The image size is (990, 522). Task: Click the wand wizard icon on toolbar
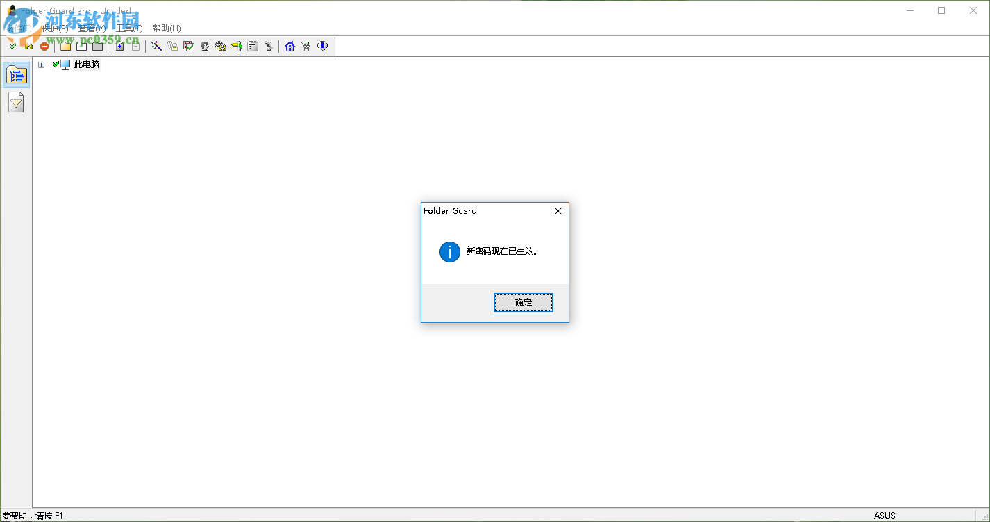tap(156, 46)
